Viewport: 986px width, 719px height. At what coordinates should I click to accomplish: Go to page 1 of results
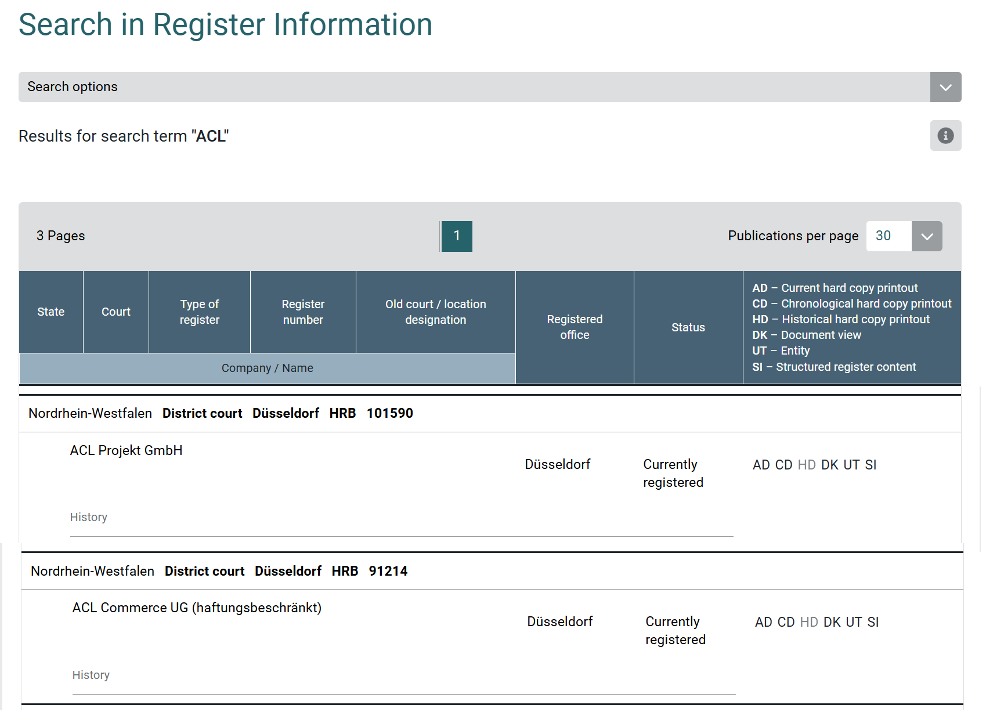pyautogui.click(x=457, y=236)
